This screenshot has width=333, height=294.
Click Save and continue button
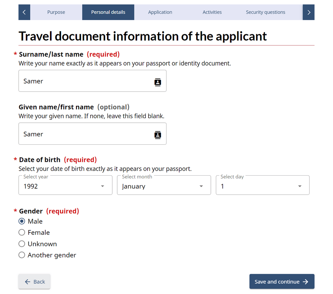click(282, 282)
